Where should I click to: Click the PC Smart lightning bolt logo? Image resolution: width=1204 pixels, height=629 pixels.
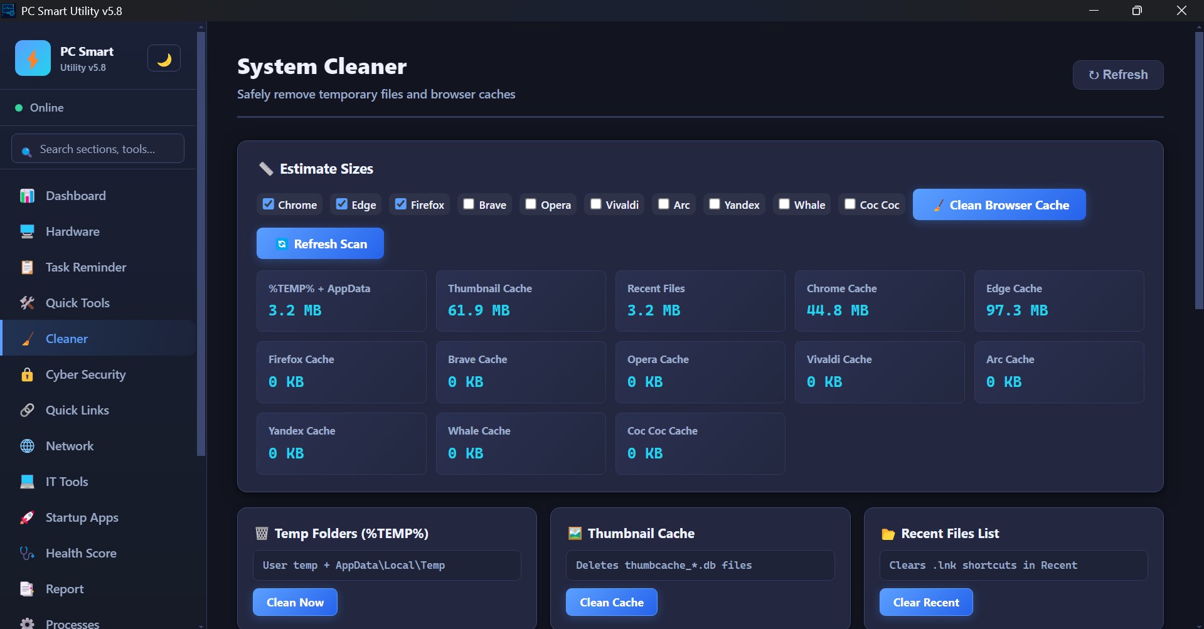pyautogui.click(x=33, y=58)
